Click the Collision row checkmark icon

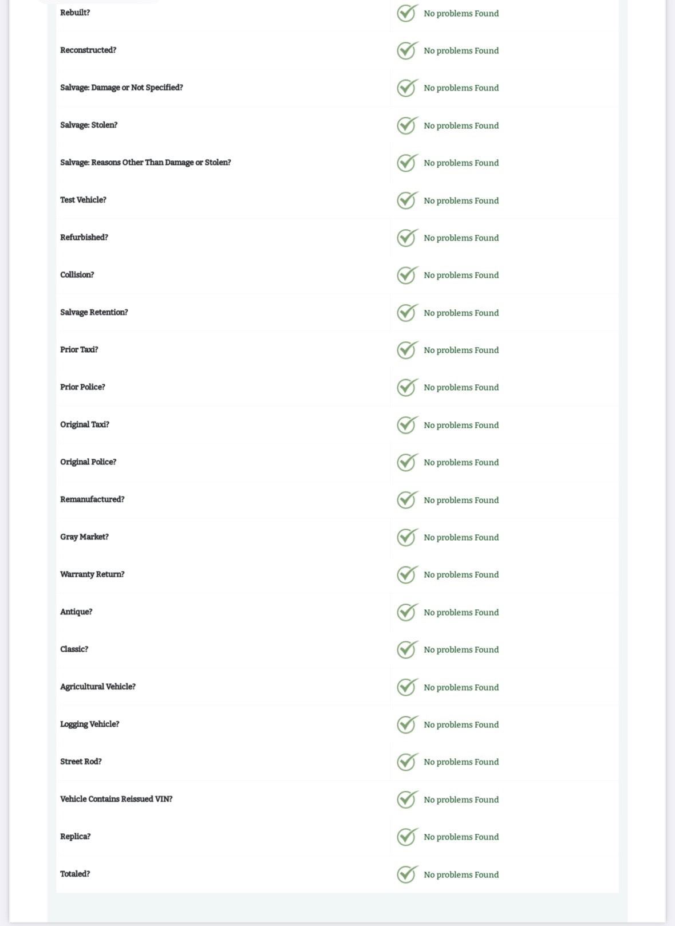click(x=407, y=275)
